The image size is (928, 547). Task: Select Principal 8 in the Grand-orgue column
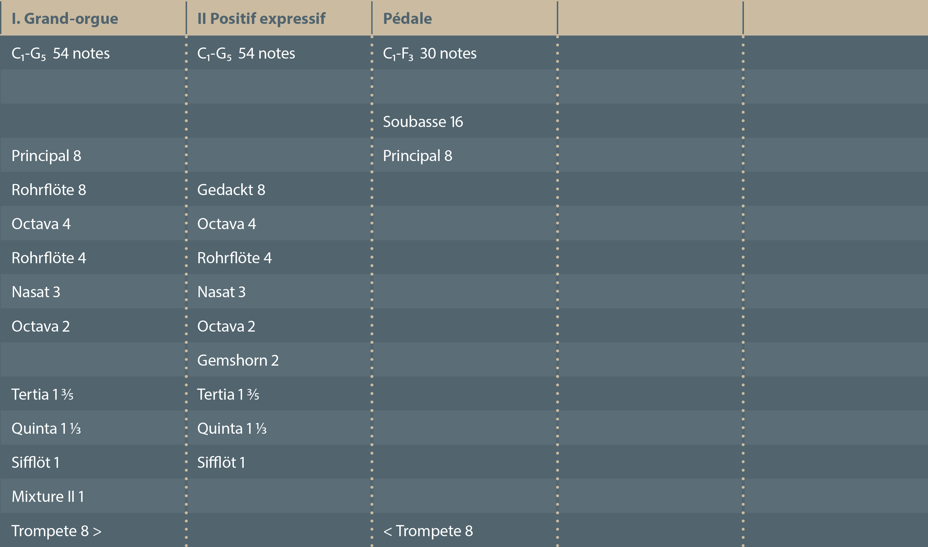coord(47,155)
